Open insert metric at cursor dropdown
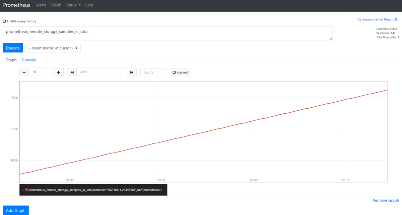The image size is (402, 215). pos(53,48)
